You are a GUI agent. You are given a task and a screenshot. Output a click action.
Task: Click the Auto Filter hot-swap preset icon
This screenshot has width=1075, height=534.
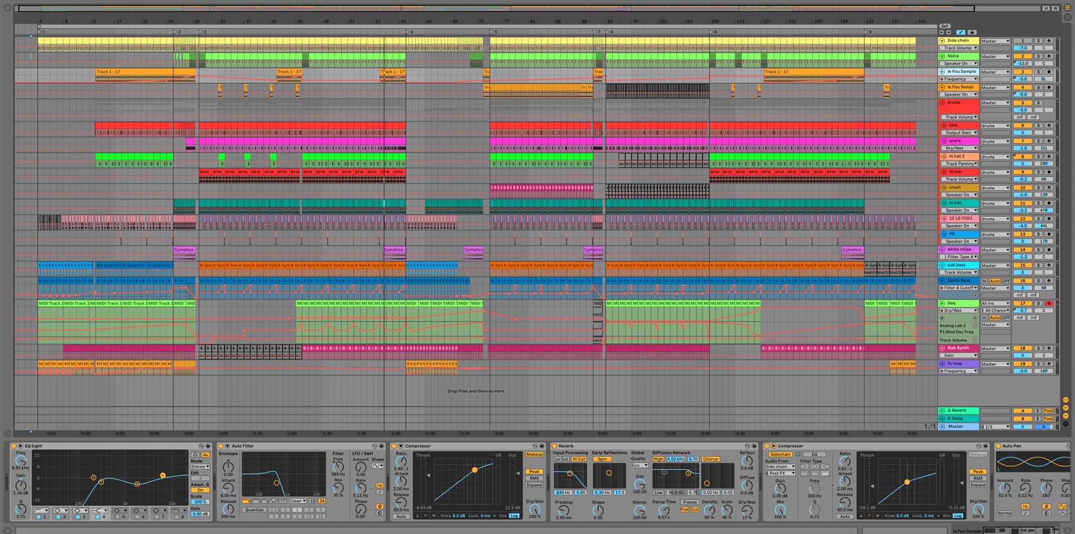coord(374,446)
